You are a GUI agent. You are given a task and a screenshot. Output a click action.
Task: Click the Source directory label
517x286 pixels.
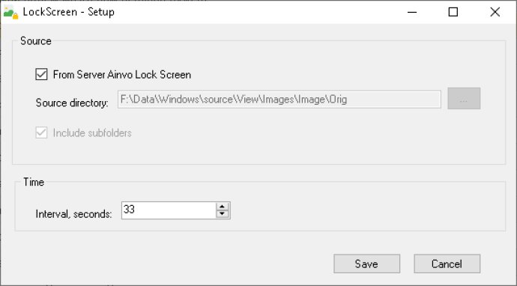[72, 103]
